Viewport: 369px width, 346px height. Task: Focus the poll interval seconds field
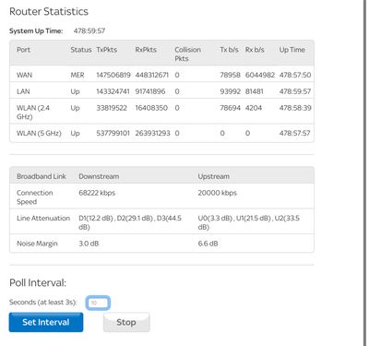(98, 303)
